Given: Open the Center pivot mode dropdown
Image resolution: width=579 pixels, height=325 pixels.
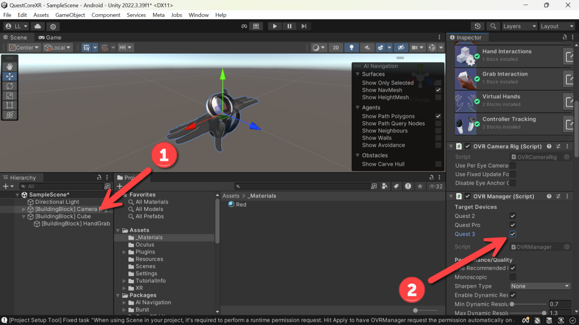Looking at the screenshot, I should [24, 47].
